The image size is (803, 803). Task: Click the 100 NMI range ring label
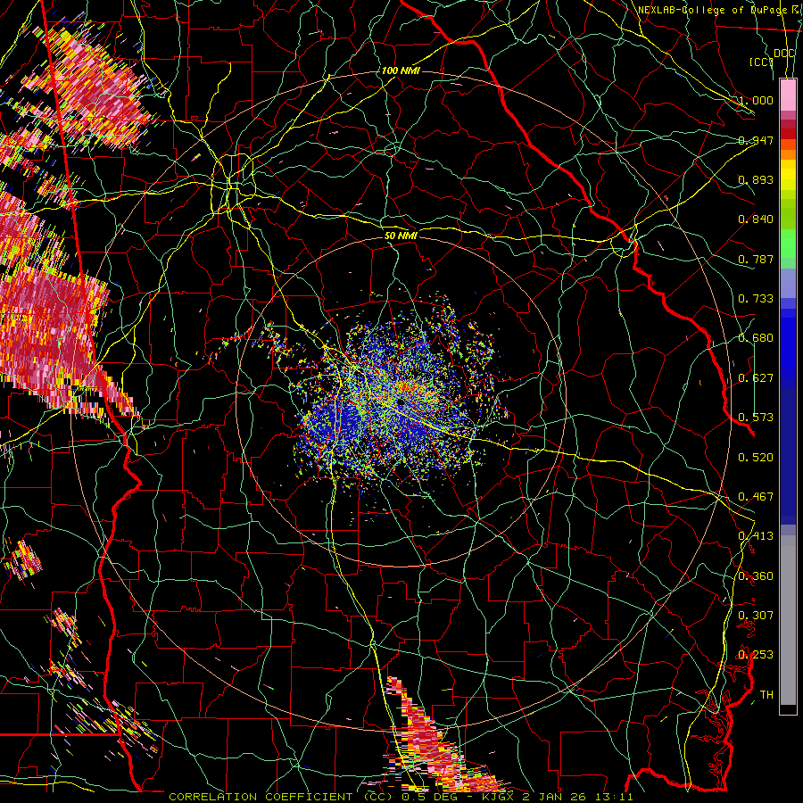click(401, 70)
